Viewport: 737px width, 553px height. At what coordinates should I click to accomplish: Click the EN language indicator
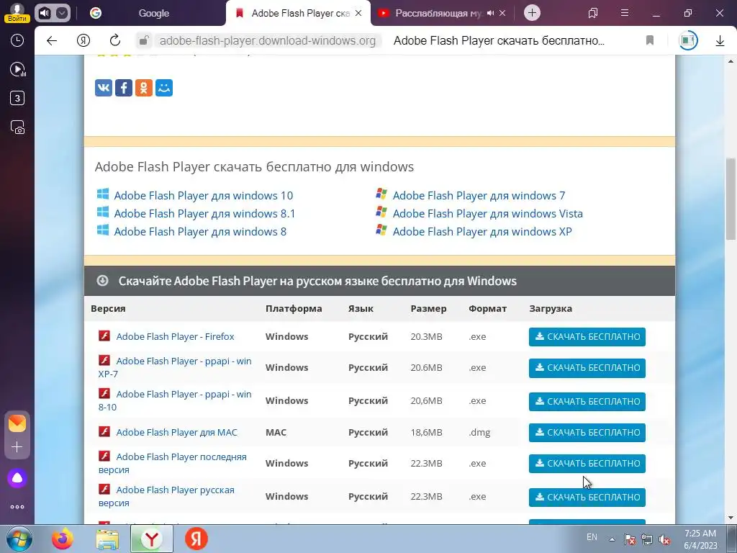(592, 537)
